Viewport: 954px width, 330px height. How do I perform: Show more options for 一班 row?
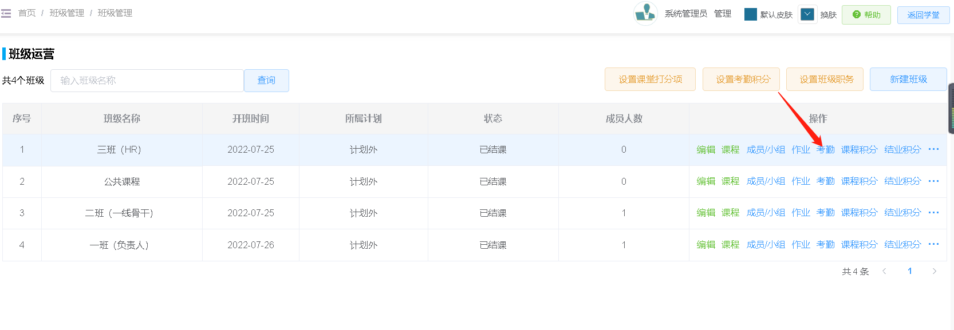933,244
